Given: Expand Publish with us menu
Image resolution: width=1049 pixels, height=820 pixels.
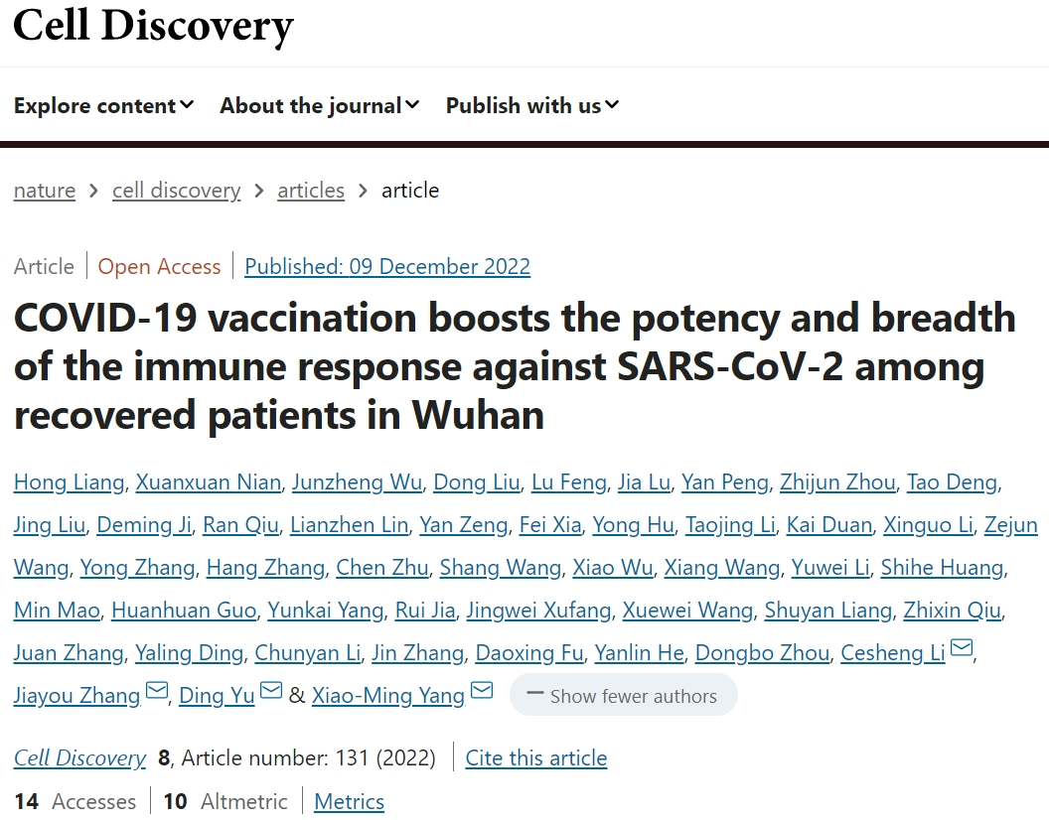Looking at the screenshot, I should tap(531, 105).
